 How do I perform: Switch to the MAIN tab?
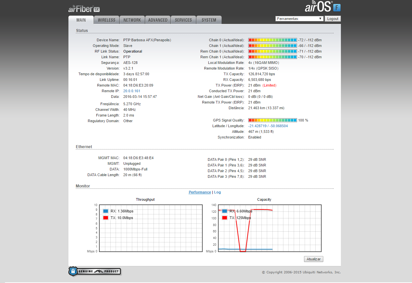(81, 20)
